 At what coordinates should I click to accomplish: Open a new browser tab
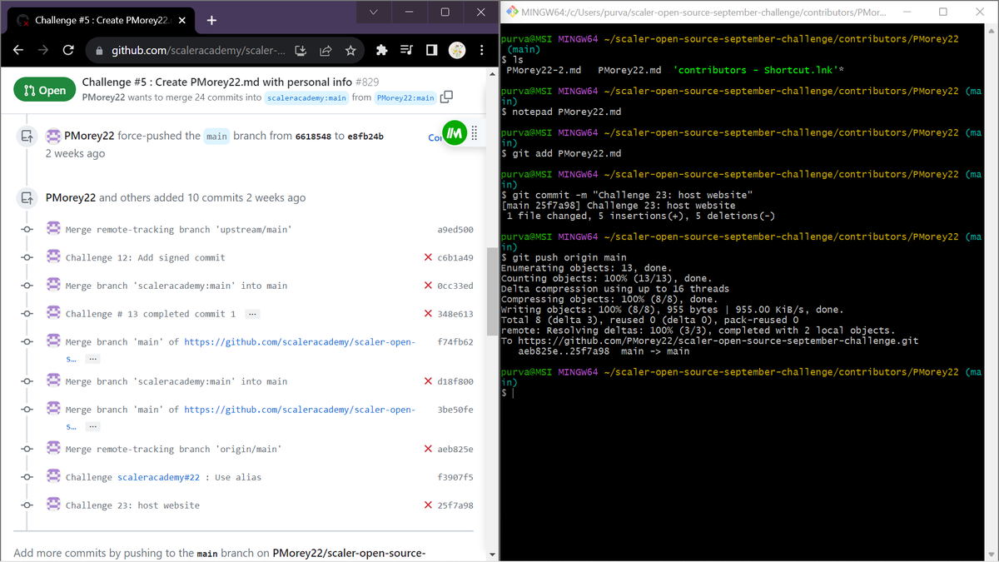[211, 20]
